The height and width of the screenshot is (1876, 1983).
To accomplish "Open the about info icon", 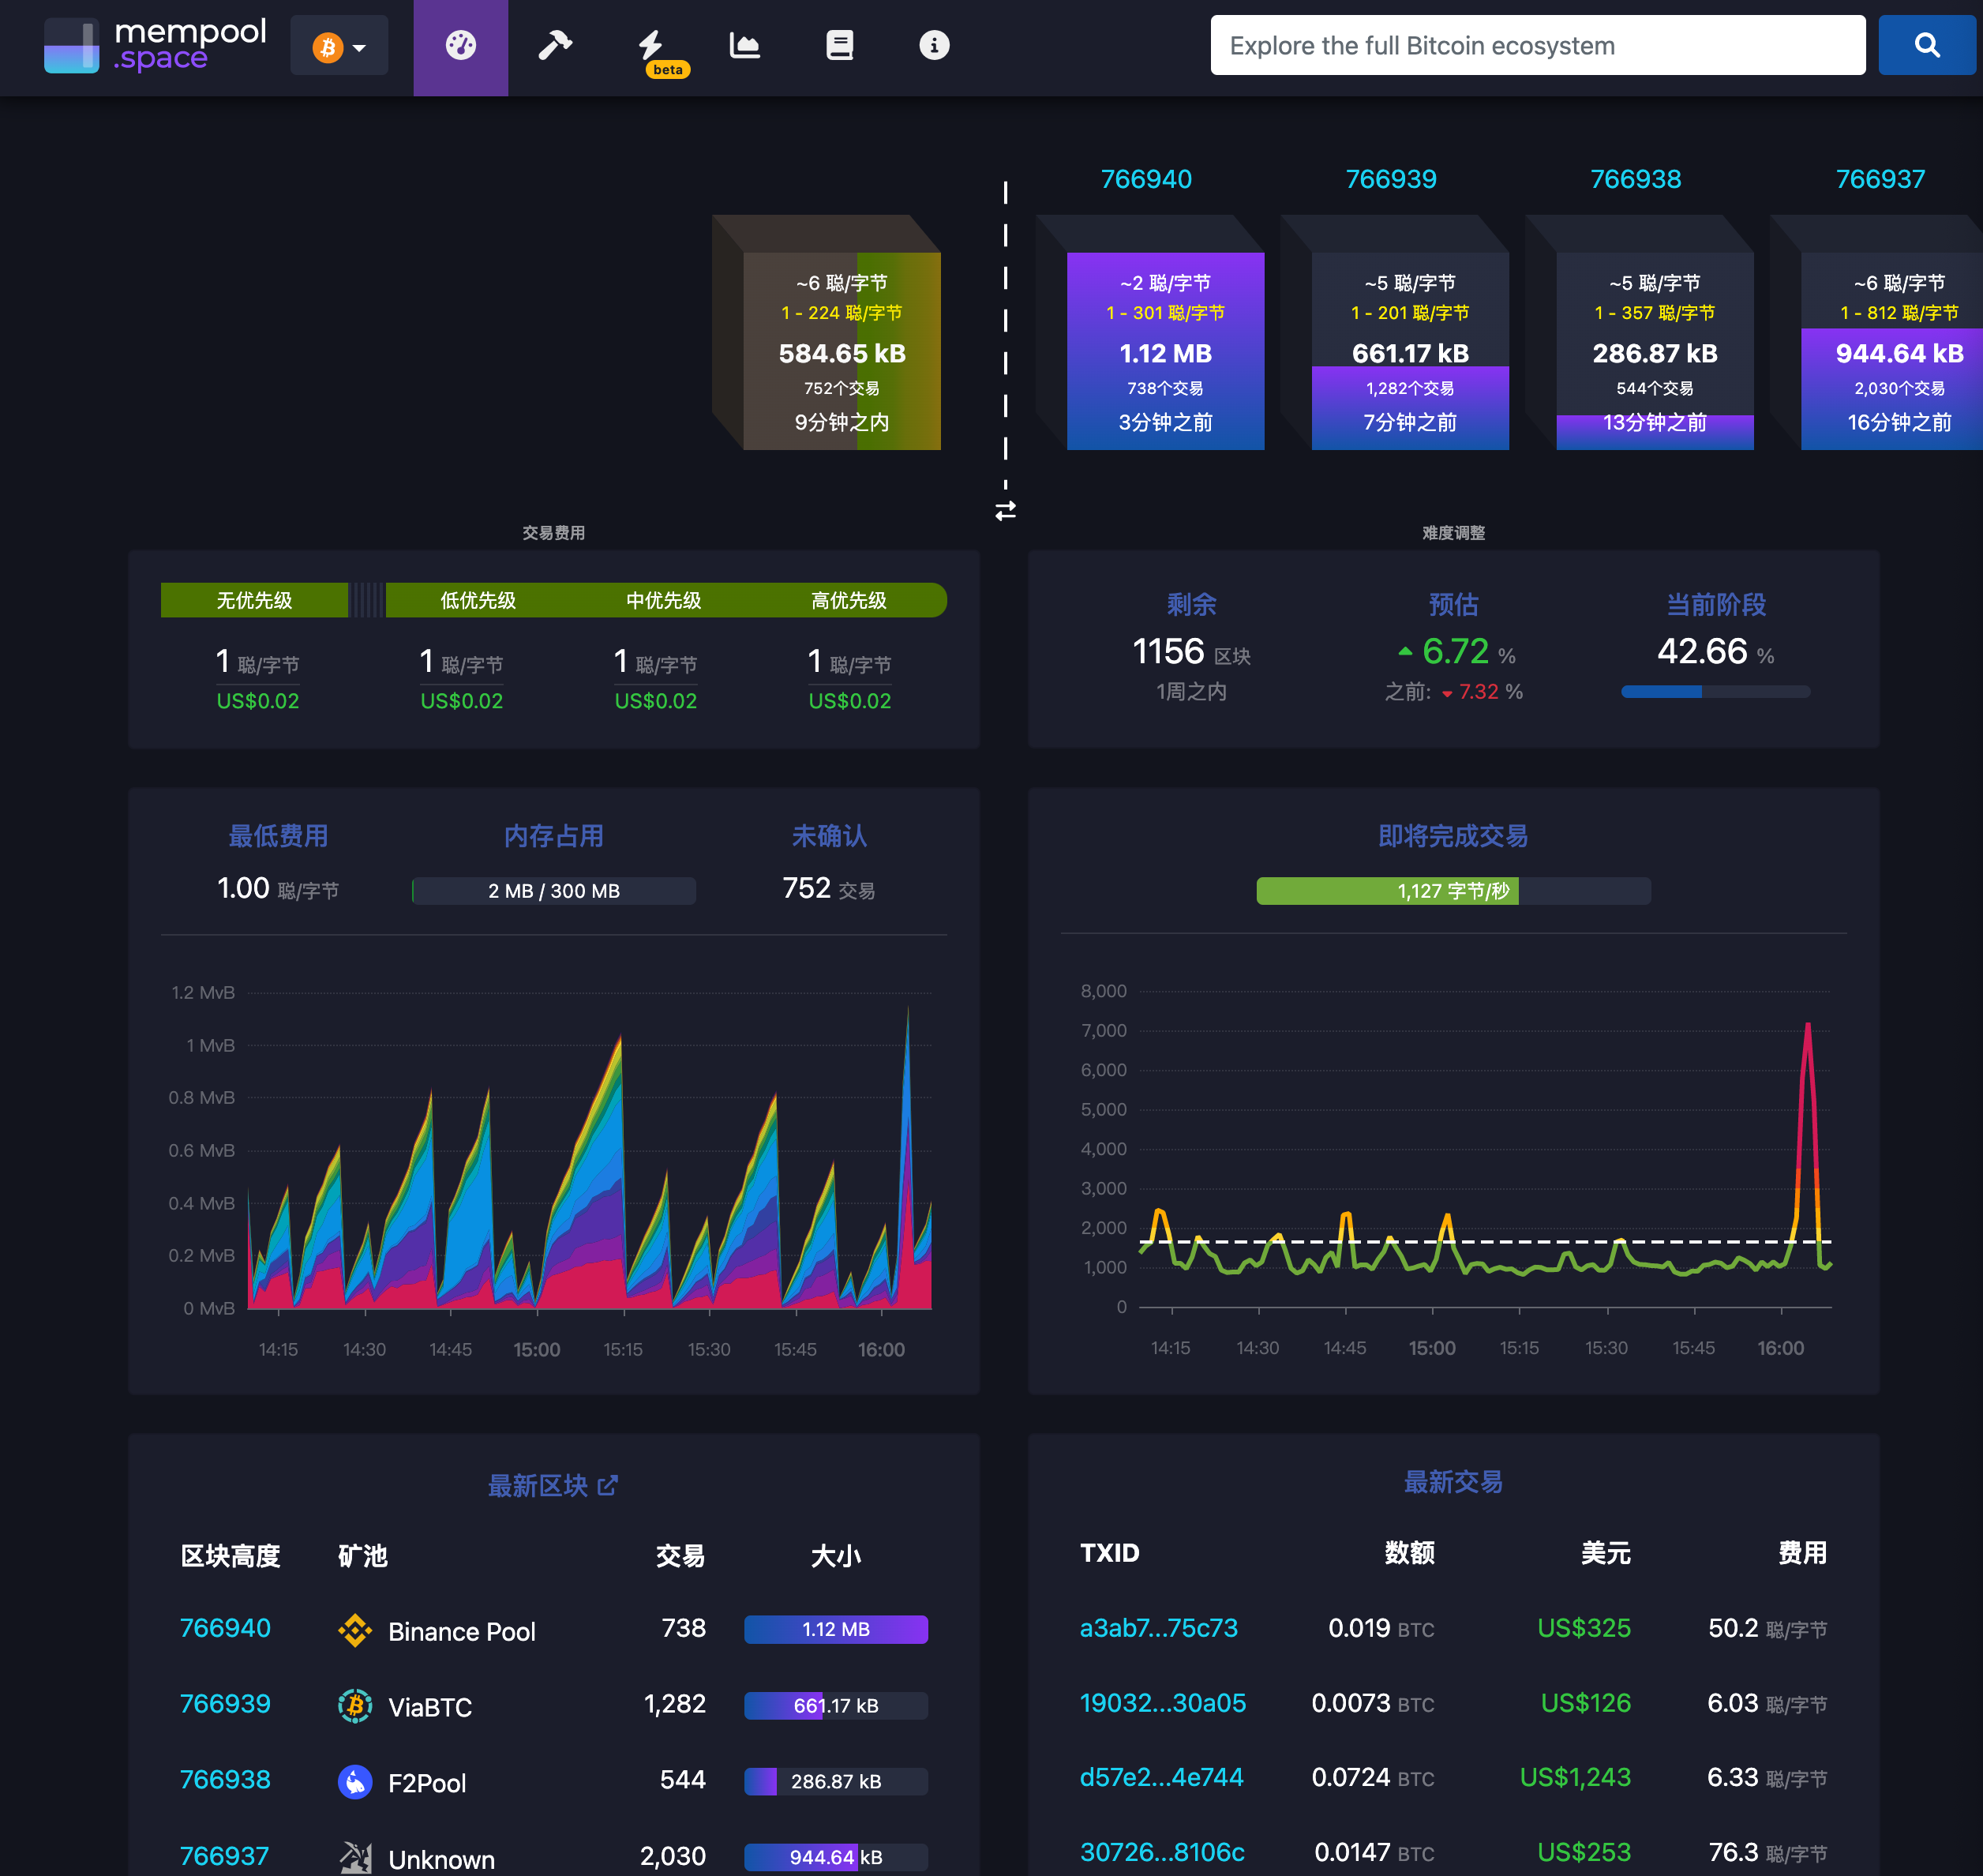I will coord(933,46).
